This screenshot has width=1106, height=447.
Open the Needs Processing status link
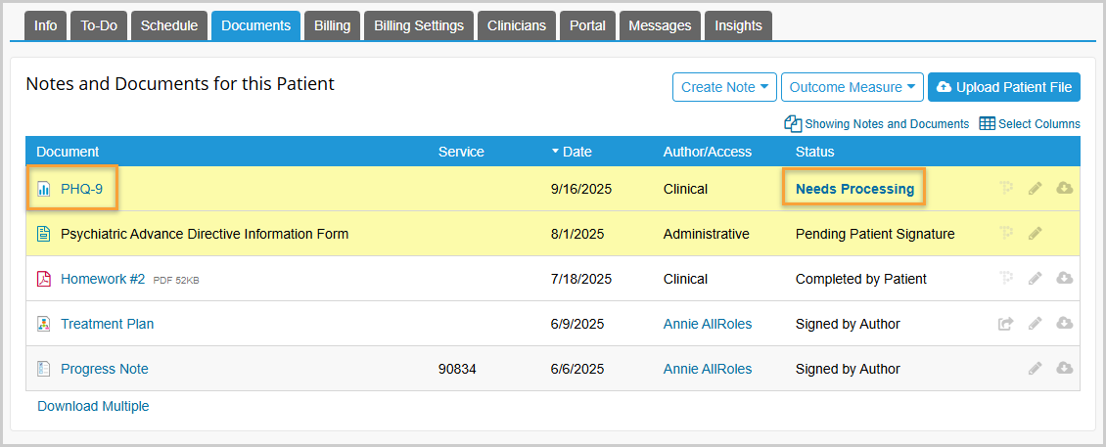(x=854, y=189)
